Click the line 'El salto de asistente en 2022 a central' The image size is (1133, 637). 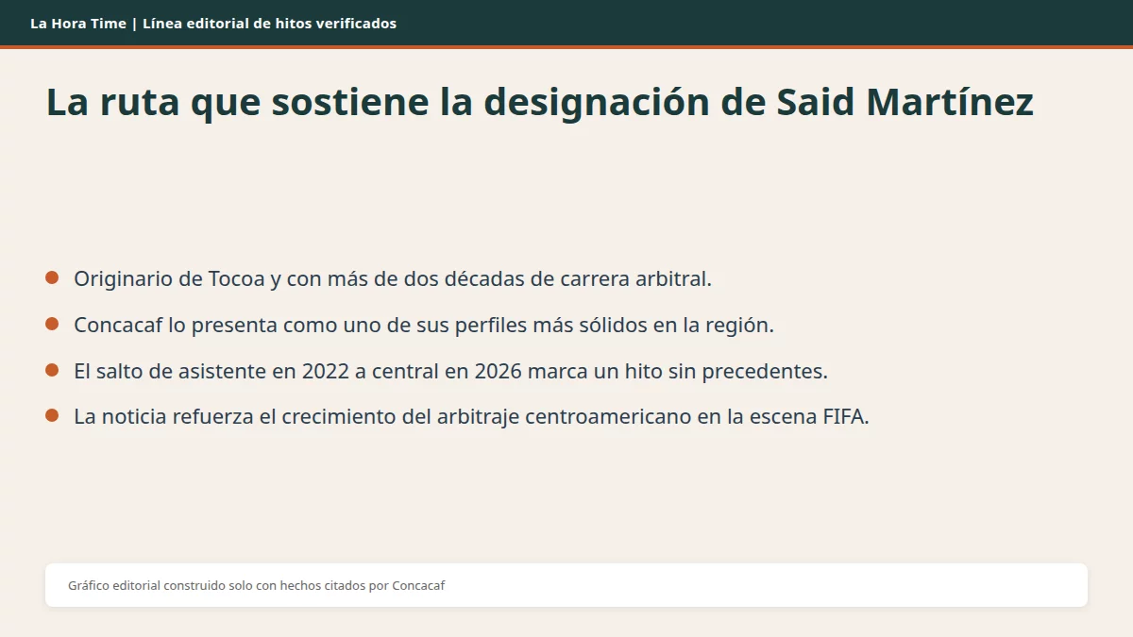point(450,372)
